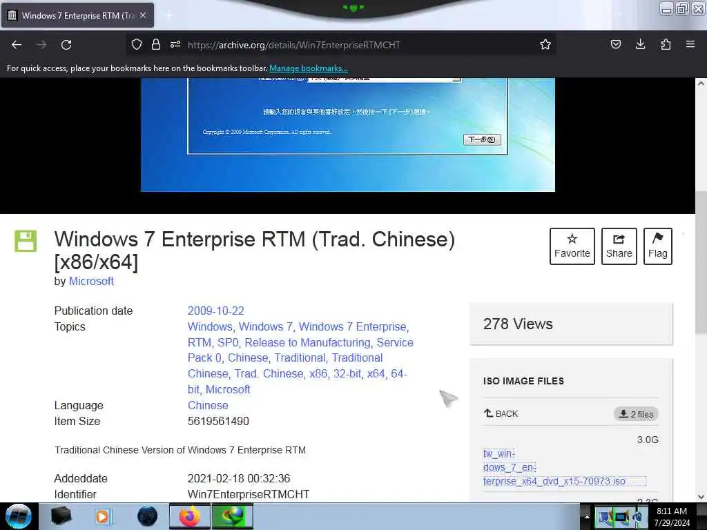The height and width of the screenshot is (530, 707).
Task: Download all with the 2 files button
Action: (636, 414)
